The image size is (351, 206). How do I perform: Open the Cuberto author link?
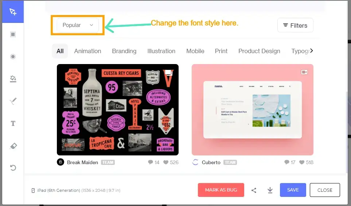click(211, 162)
